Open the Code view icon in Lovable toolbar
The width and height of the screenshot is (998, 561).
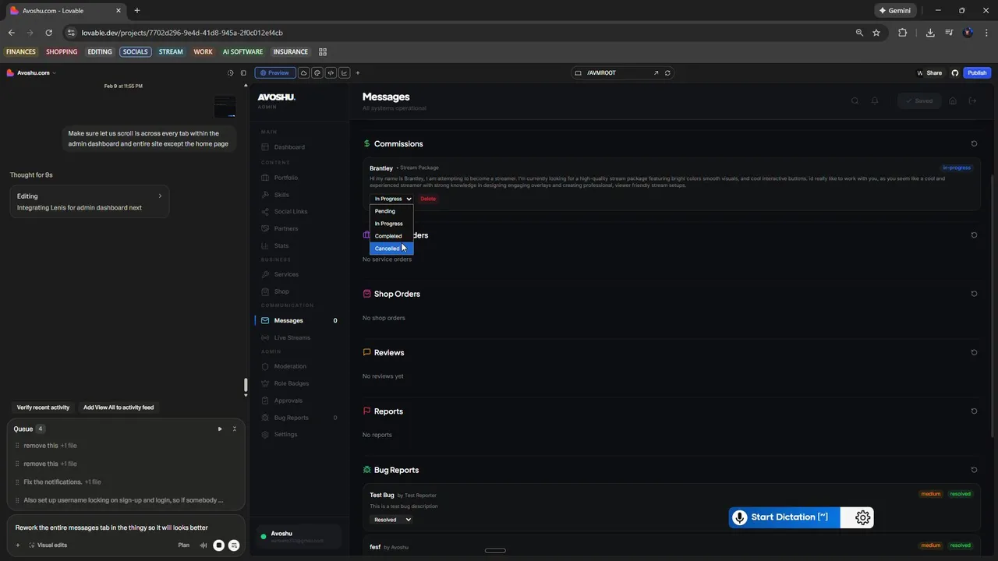pyautogui.click(x=331, y=72)
